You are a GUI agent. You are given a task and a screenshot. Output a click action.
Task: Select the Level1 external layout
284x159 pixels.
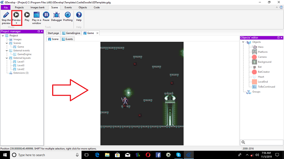coord(21,62)
